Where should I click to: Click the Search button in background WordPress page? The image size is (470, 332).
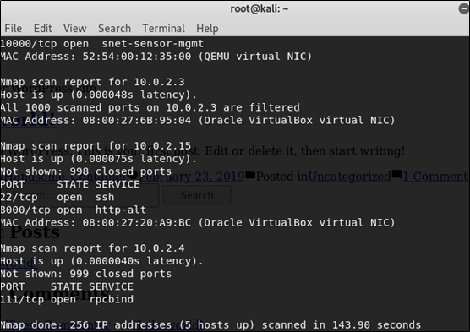tap(197, 195)
